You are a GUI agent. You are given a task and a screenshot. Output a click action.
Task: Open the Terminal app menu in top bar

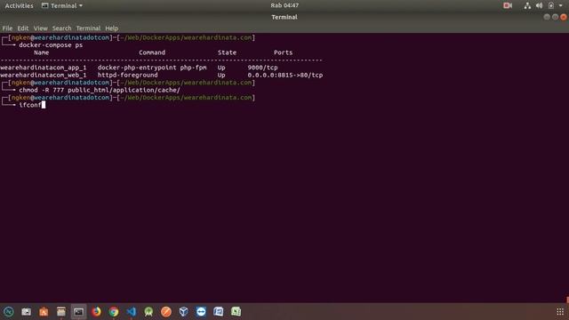tap(62, 6)
